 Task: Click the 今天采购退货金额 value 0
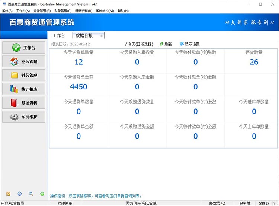(x=137, y=136)
